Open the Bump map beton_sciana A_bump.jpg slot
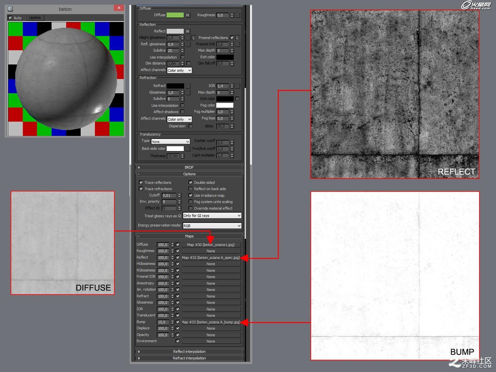 211,322
